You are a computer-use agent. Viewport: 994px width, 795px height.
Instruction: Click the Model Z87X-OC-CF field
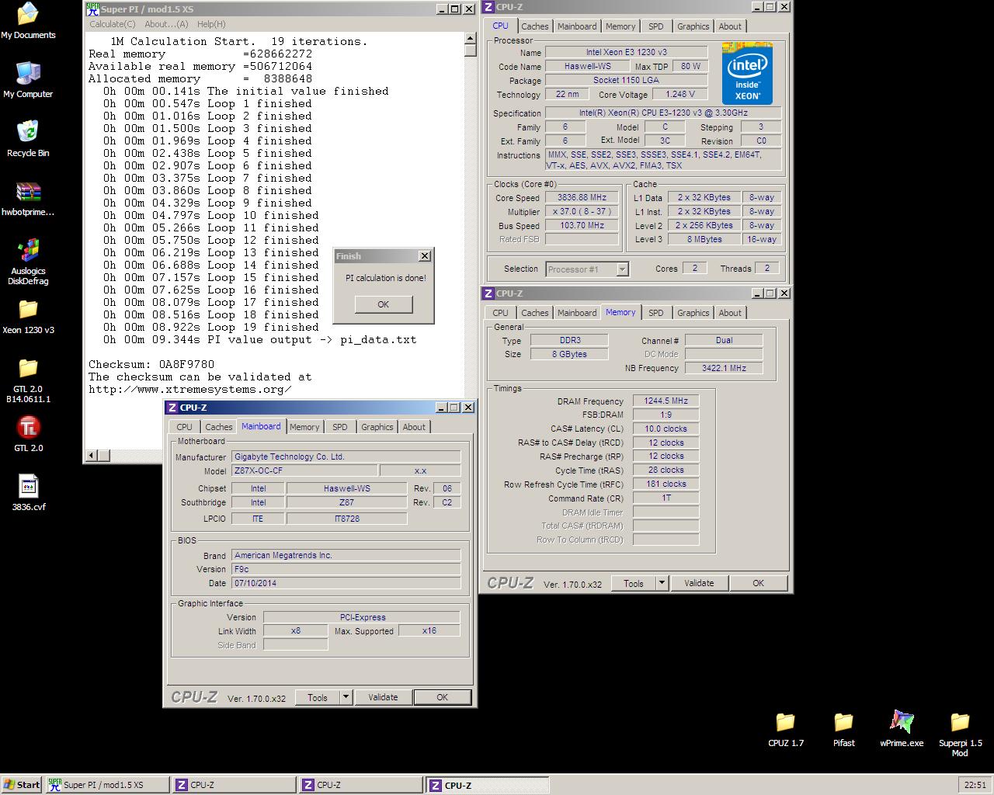[304, 470]
